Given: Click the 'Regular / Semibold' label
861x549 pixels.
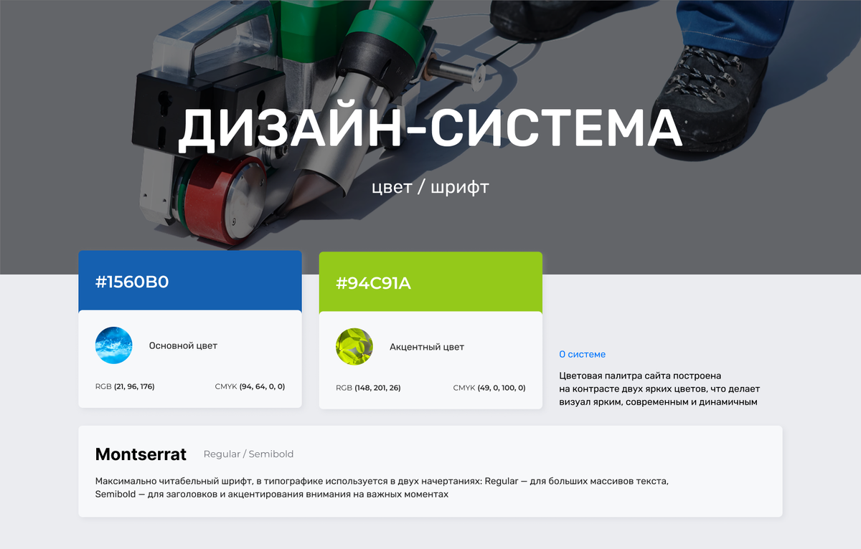Looking at the screenshot, I should (248, 454).
